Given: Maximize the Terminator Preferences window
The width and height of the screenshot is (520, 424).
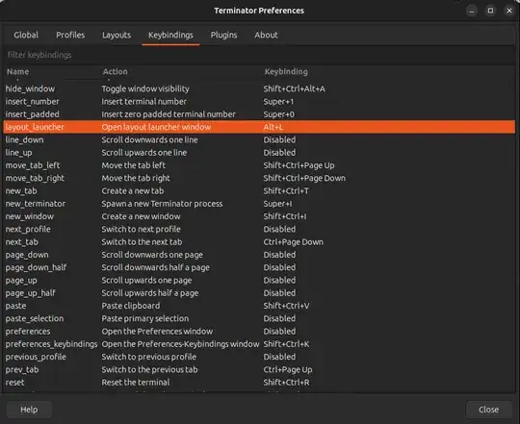Looking at the screenshot, I should [490, 11].
